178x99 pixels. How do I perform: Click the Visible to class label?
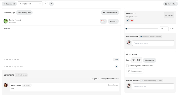[21, 75]
